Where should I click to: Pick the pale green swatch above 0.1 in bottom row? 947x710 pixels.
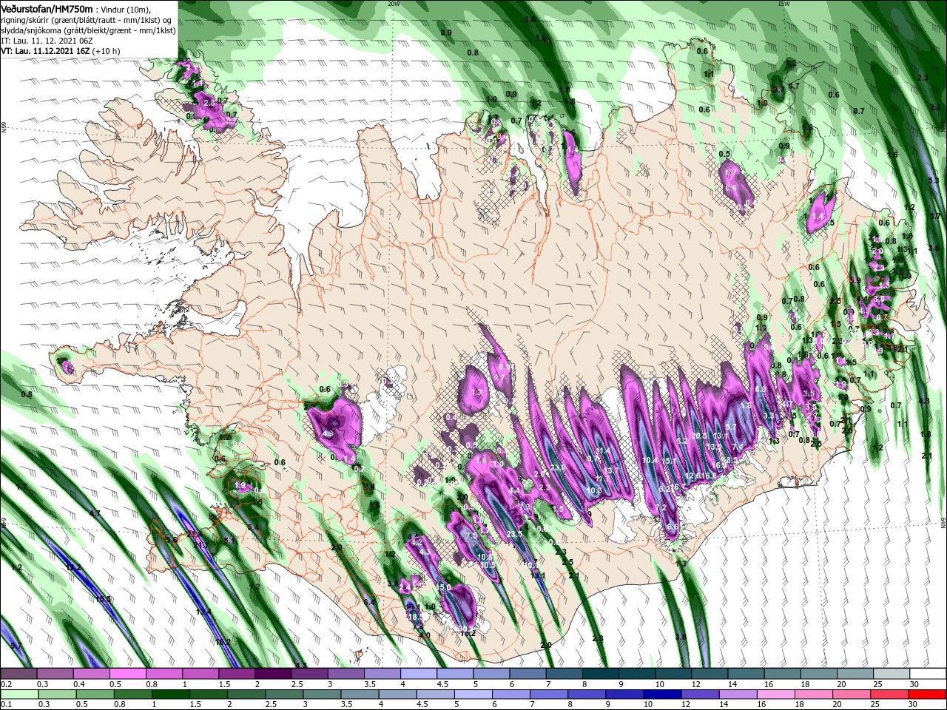(19, 694)
